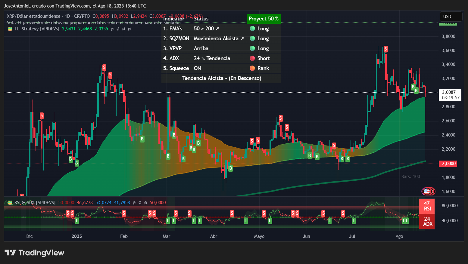Toggle the green Long dot for EMA's row
This screenshot has height=264, width=468.
[252, 29]
